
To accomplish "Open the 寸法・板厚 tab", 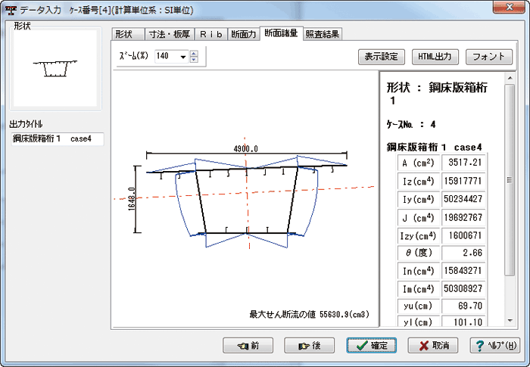I will 170,34.
